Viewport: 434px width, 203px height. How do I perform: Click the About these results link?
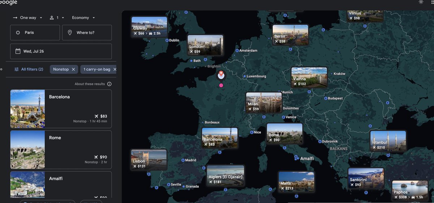coord(90,84)
